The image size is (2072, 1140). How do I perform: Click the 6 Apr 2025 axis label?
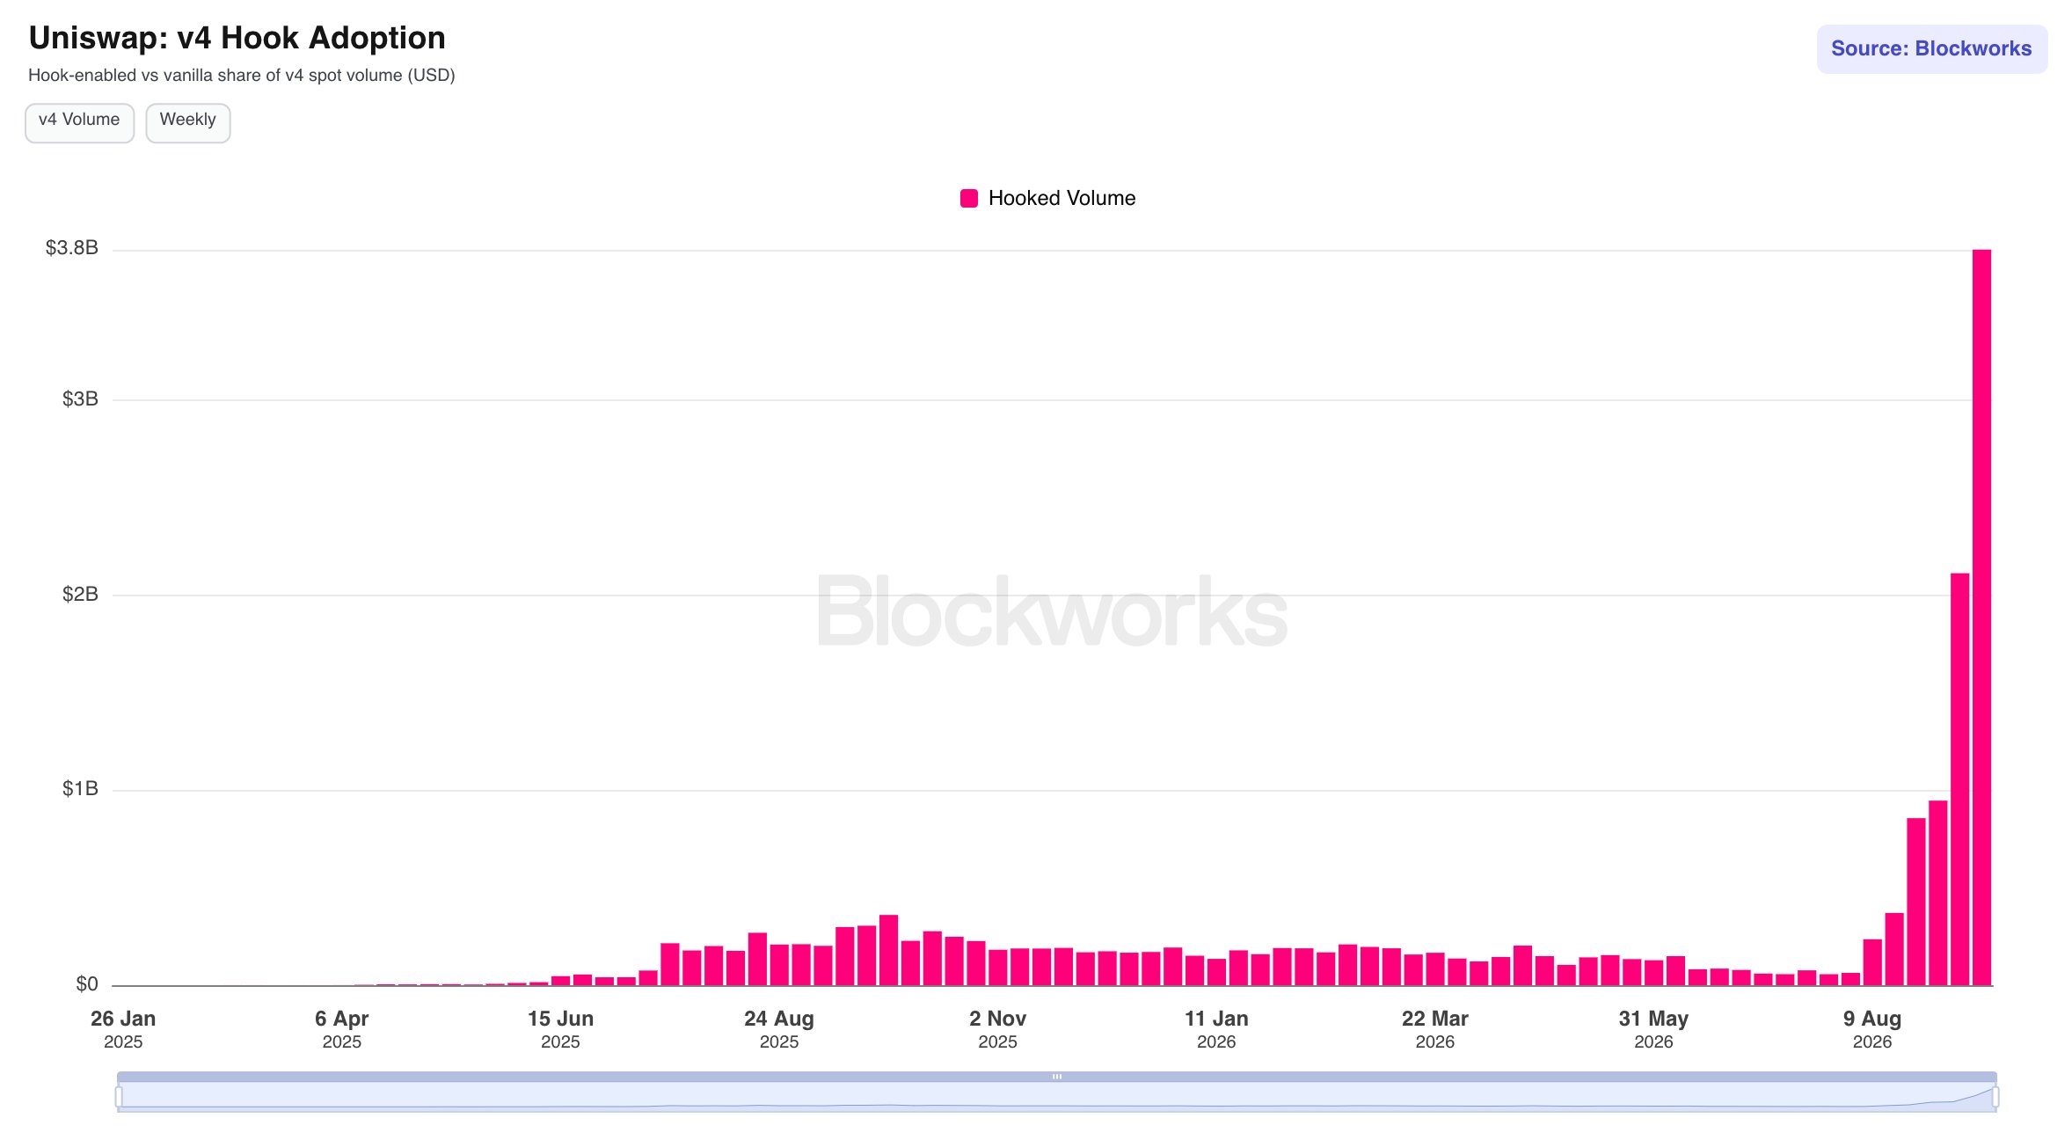point(342,1029)
